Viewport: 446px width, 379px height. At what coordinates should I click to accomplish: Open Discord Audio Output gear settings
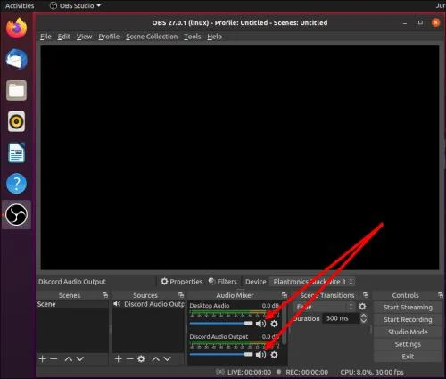274,355
